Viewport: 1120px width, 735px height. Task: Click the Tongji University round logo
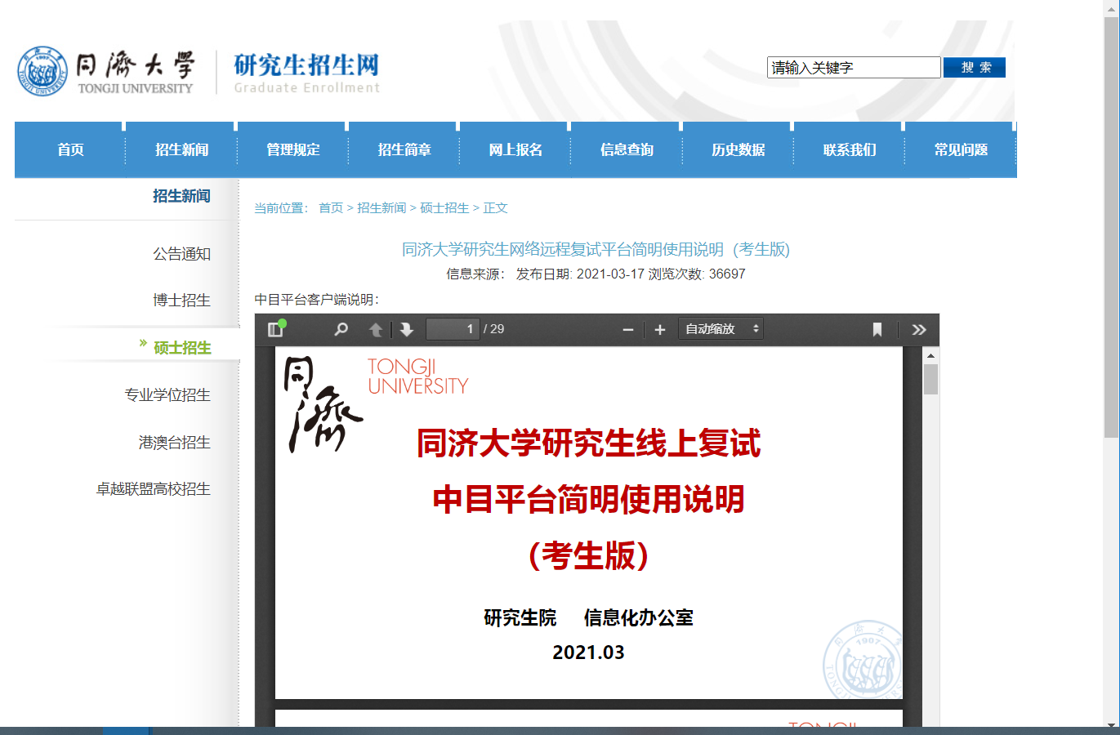tap(42, 71)
